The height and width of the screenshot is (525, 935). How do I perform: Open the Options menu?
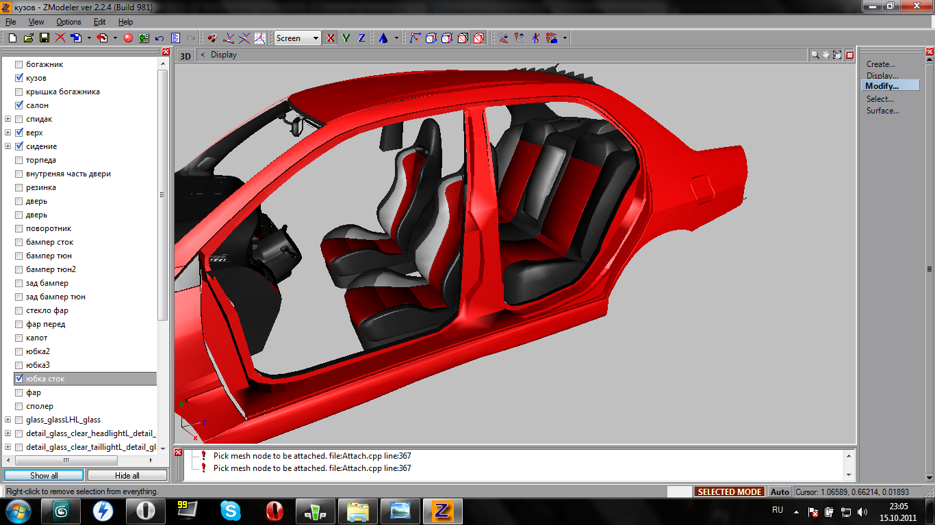[x=68, y=22]
